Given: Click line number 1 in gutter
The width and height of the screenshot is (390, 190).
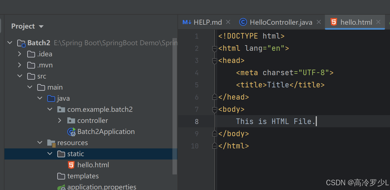Looking at the screenshot, I should [197, 36].
